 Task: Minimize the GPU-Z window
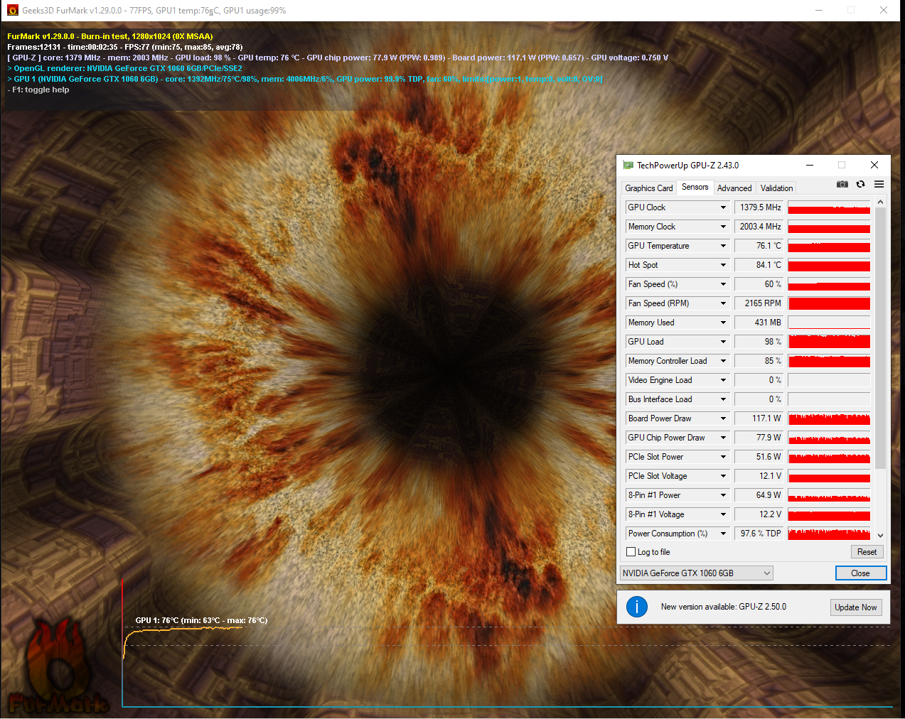809,165
